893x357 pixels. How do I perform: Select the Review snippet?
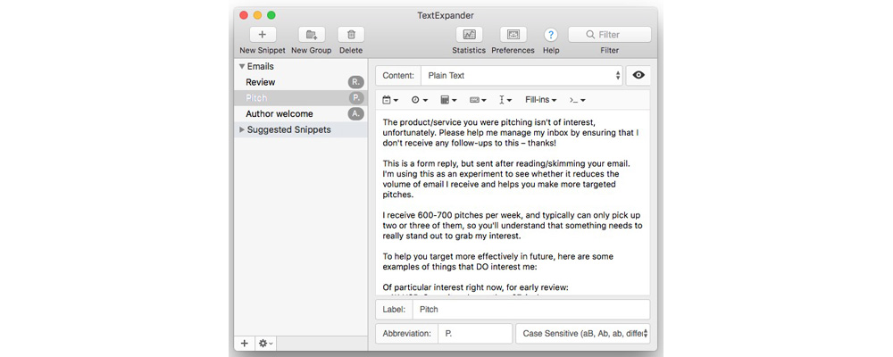click(x=261, y=82)
